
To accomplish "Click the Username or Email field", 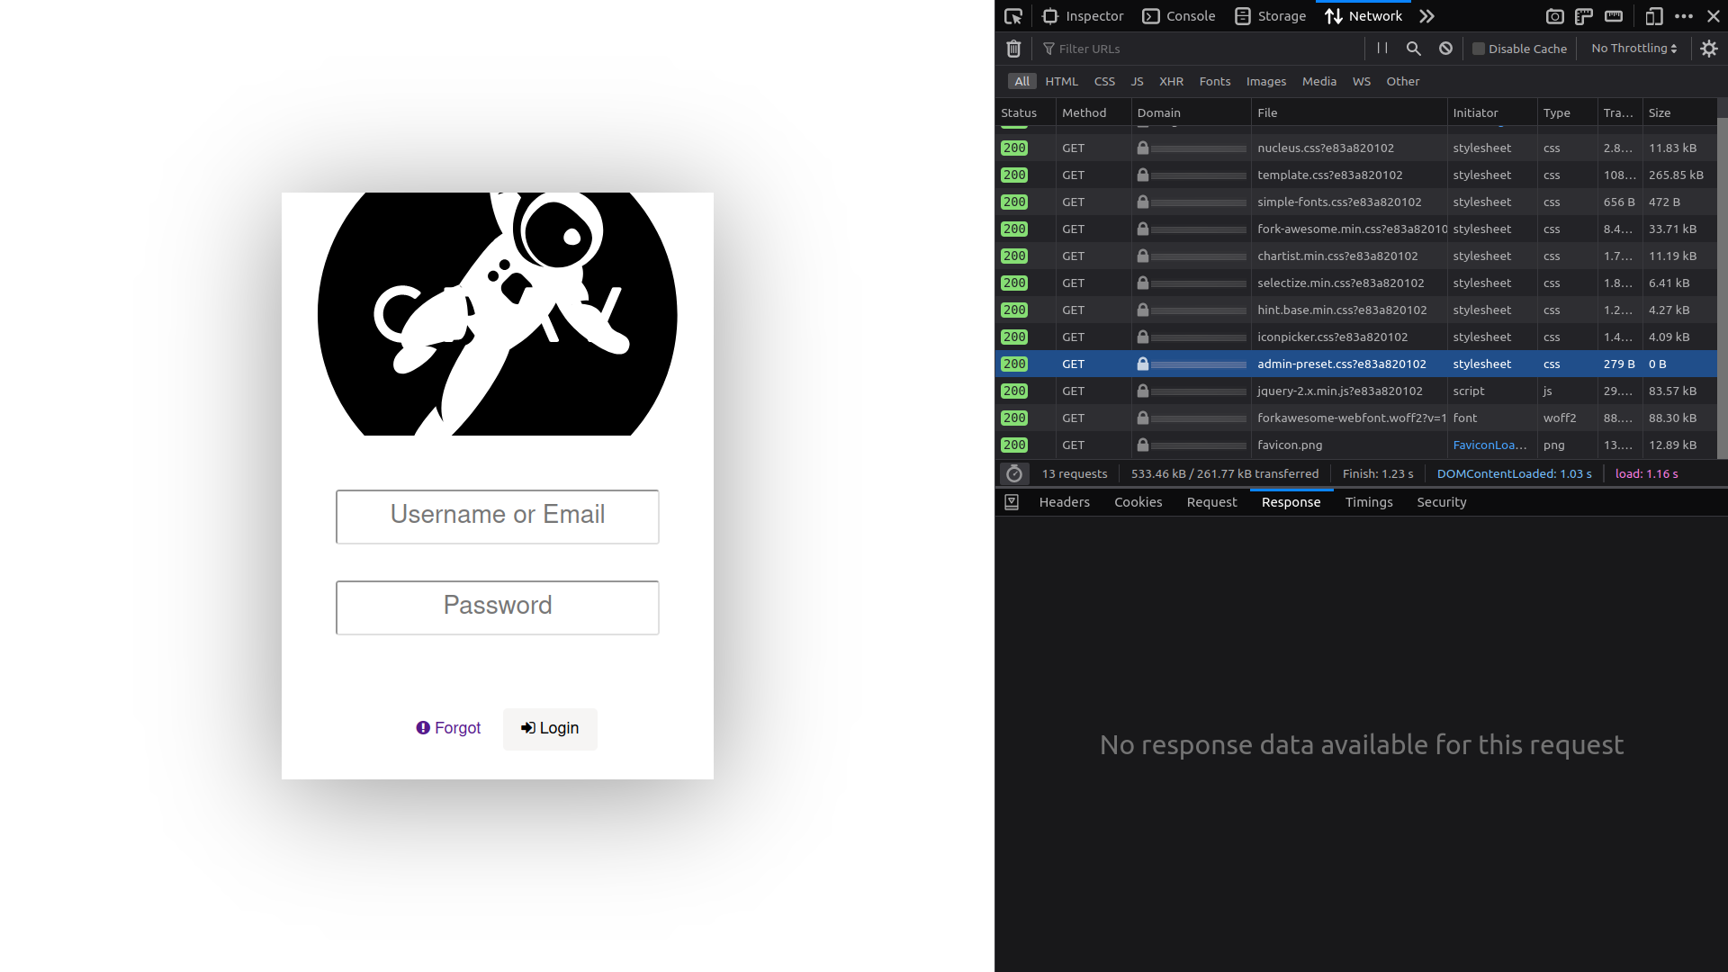I will [497, 516].
